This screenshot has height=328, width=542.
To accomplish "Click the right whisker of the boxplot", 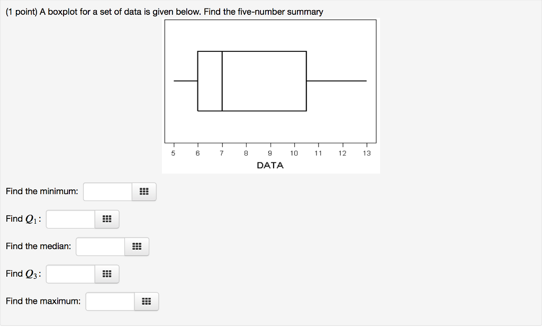I will click(336, 81).
